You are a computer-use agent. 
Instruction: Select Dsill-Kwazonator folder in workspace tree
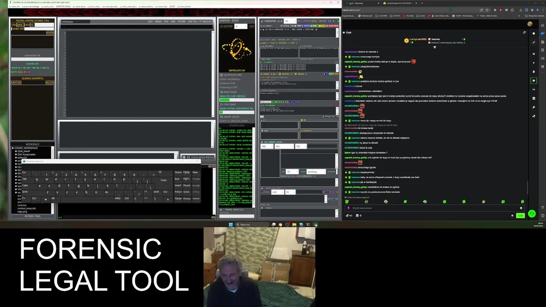(x=26, y=154)
